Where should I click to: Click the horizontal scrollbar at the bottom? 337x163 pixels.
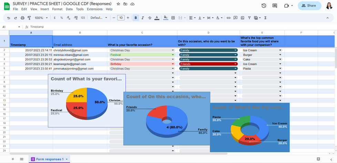119,154
